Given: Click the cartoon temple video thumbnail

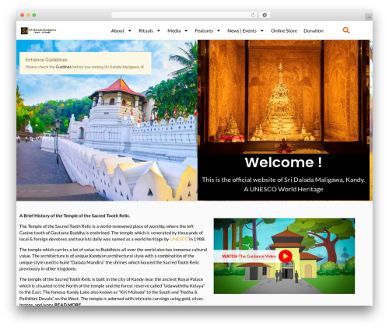Looking at the screenshot, I should [x=284, y=256].
